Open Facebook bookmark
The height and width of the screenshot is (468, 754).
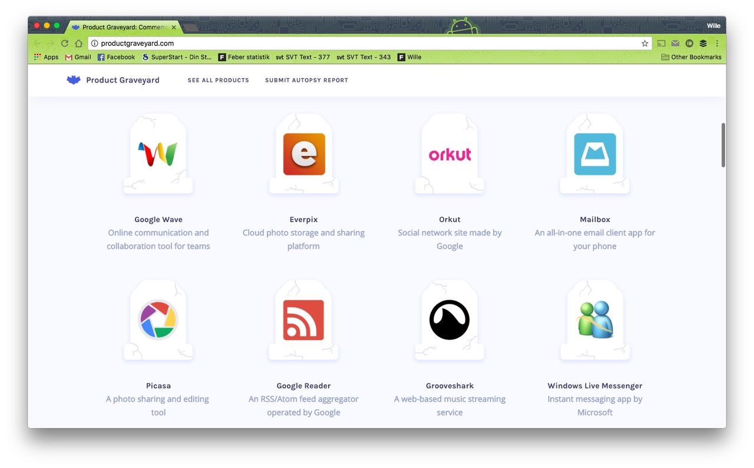coord(116,57)
